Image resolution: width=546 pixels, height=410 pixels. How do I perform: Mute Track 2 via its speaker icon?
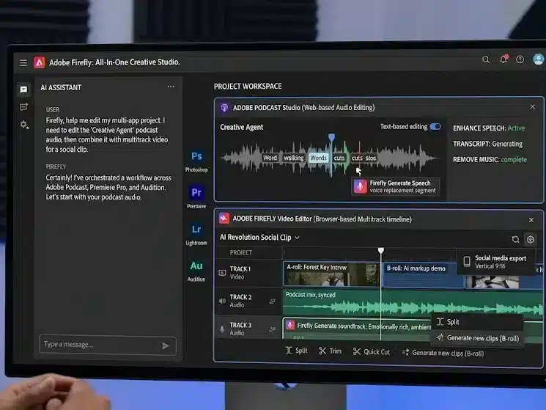[222, 301]
